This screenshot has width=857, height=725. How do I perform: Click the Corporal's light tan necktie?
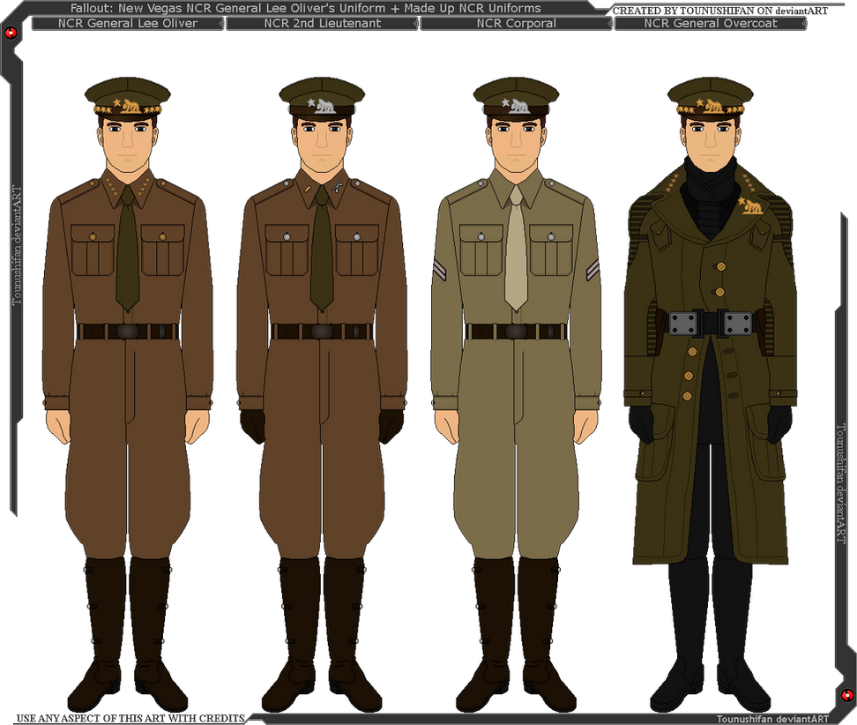(x=516, y=249)
